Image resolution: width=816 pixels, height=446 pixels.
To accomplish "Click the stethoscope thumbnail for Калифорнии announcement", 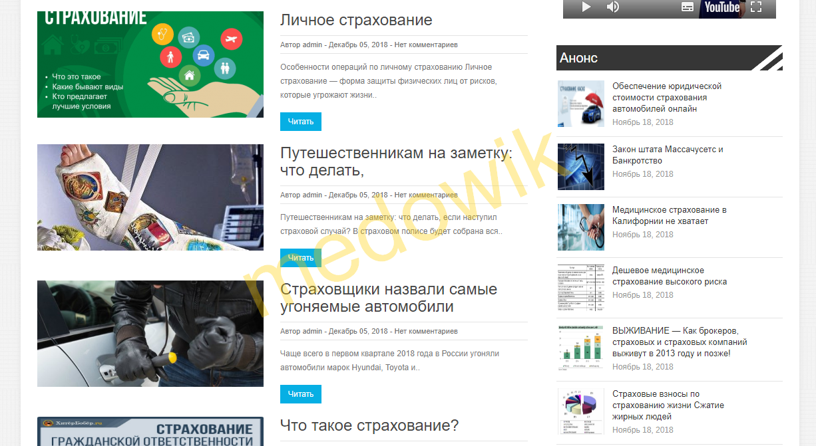I will 581,227.
